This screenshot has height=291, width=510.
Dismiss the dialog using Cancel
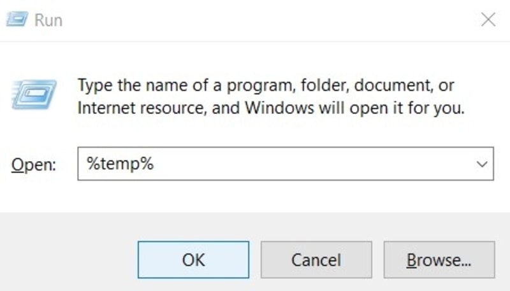click(x=316, y=260)
